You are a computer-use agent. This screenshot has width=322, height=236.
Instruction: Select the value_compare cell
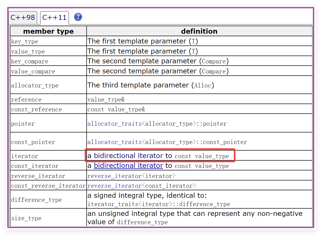(48, 71)
